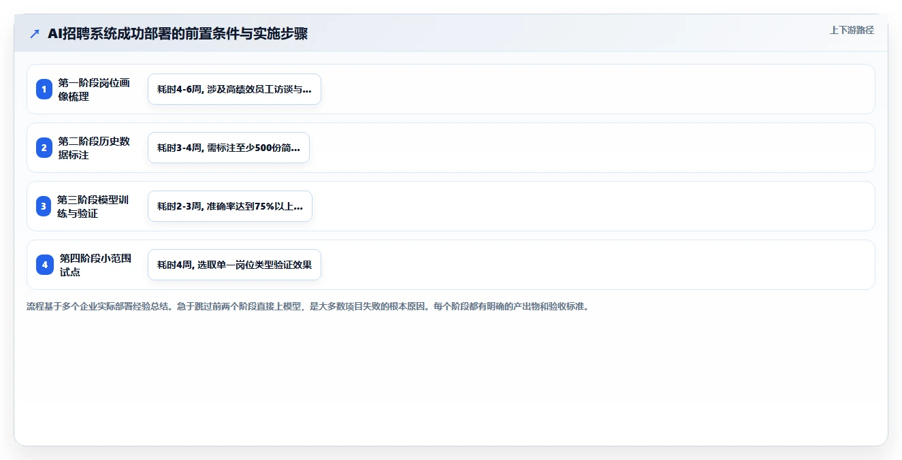902x460 pixels.
Task: Select the 第一阶段岗位画像梳理 step label
Action: (x=94, y=89)
